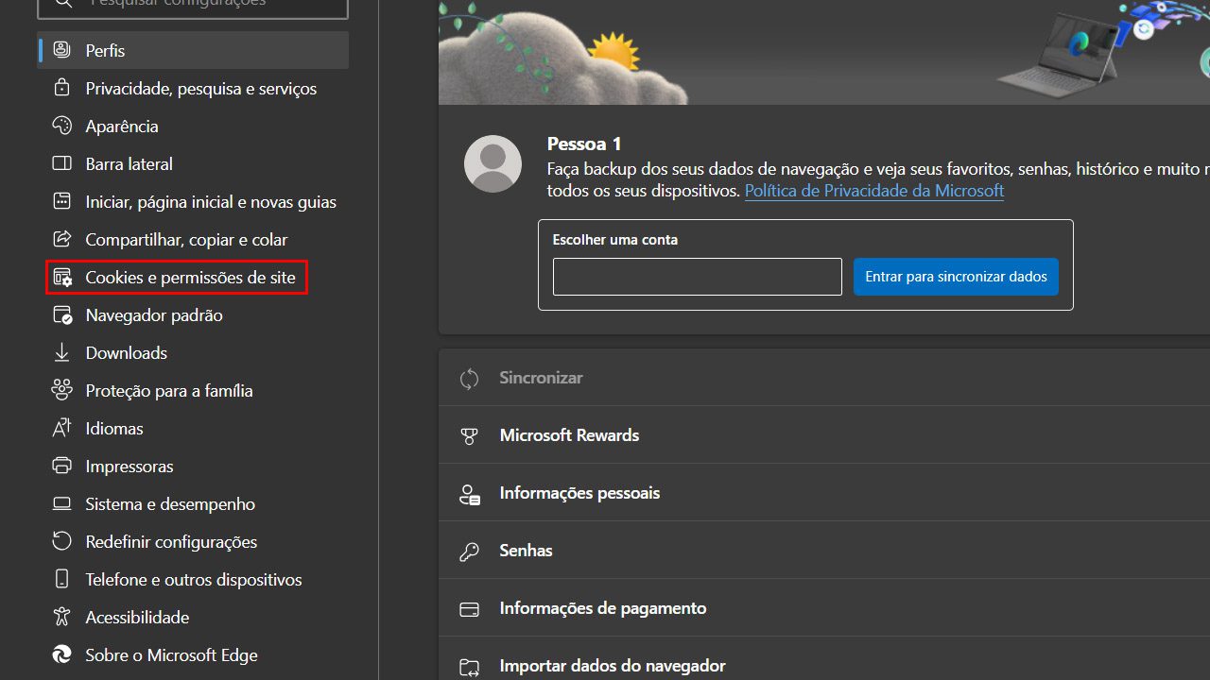
Task: Select Barra lateral in settings menu
Action: (193, 163)
